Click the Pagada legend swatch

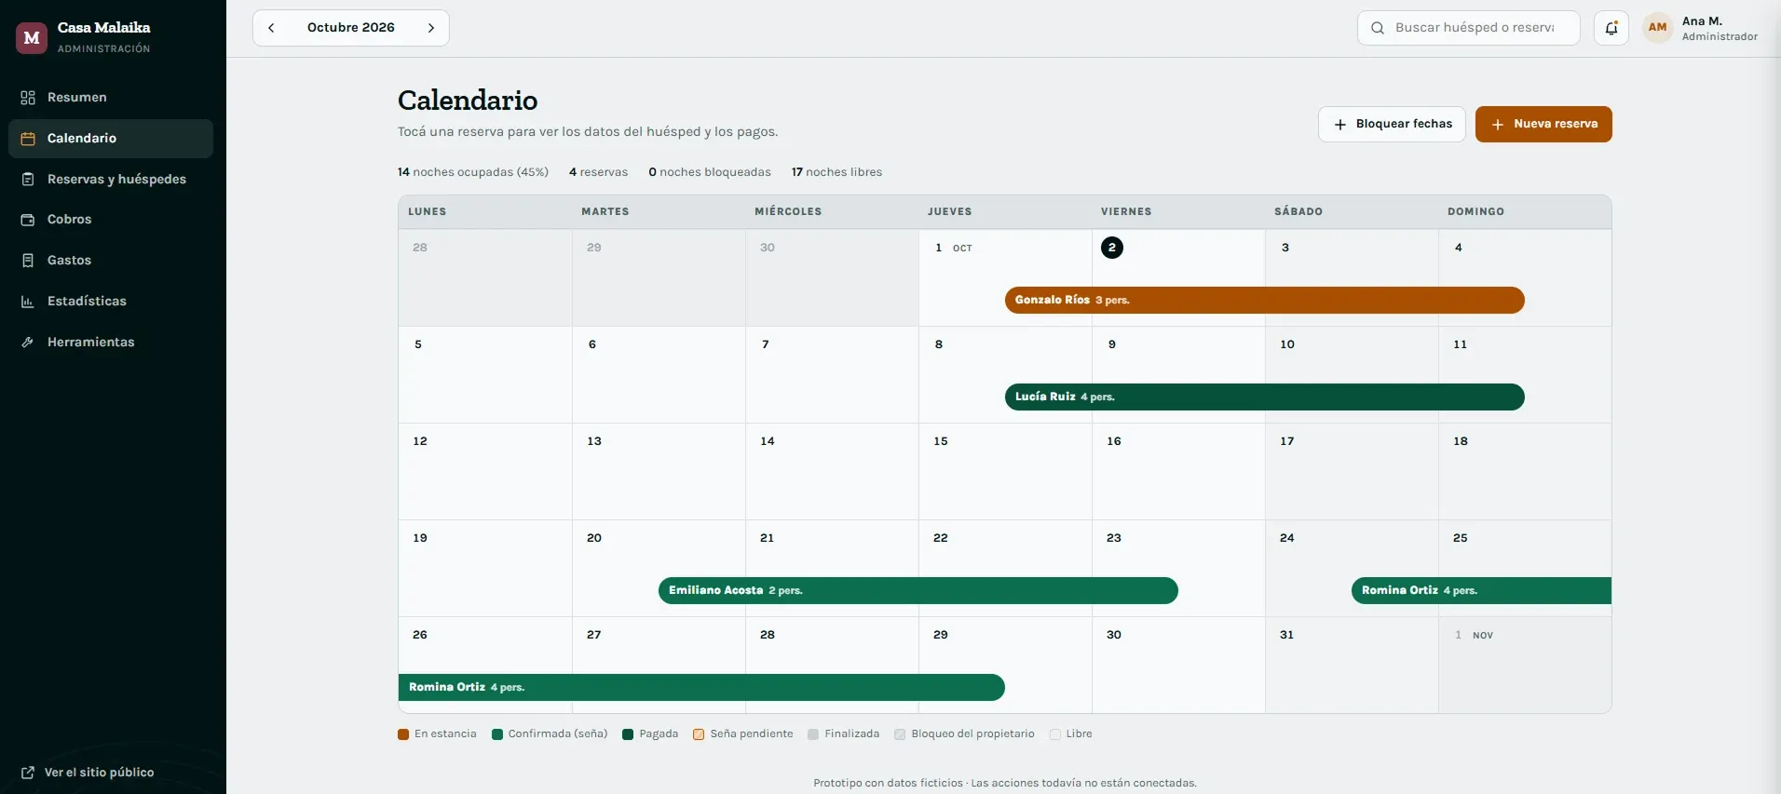628,734
